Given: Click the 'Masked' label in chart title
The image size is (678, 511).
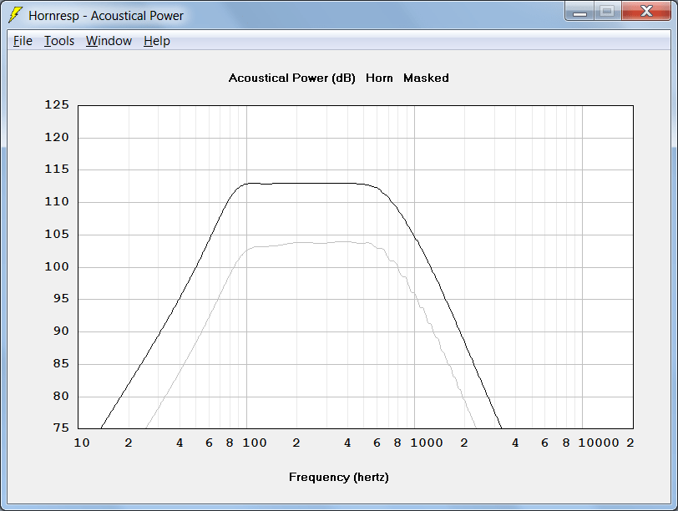Looking at the screenshot, I should [x=426, y=78].
